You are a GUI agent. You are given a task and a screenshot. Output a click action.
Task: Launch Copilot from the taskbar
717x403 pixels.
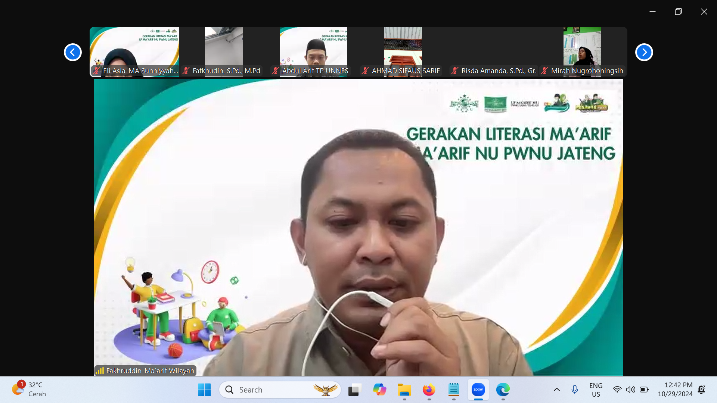(379, 390)
